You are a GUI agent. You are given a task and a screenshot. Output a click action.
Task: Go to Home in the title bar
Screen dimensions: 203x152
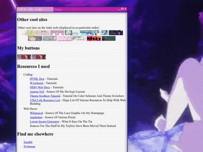(x=58, y=9)
